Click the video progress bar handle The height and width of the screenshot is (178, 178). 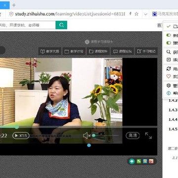tap(17, 127)
